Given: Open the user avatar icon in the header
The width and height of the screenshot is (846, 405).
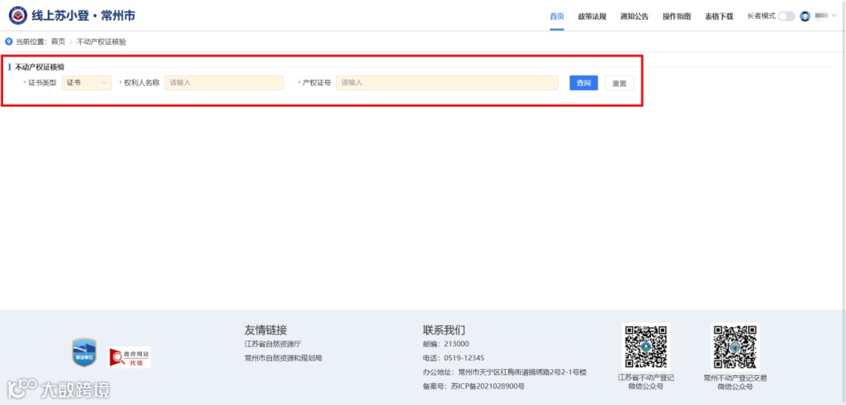Looking at the screenshot, I should click(x=805, y=16).
